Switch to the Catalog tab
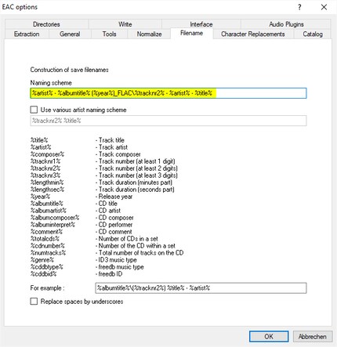337x347 pixels. (x=313, y=34)
